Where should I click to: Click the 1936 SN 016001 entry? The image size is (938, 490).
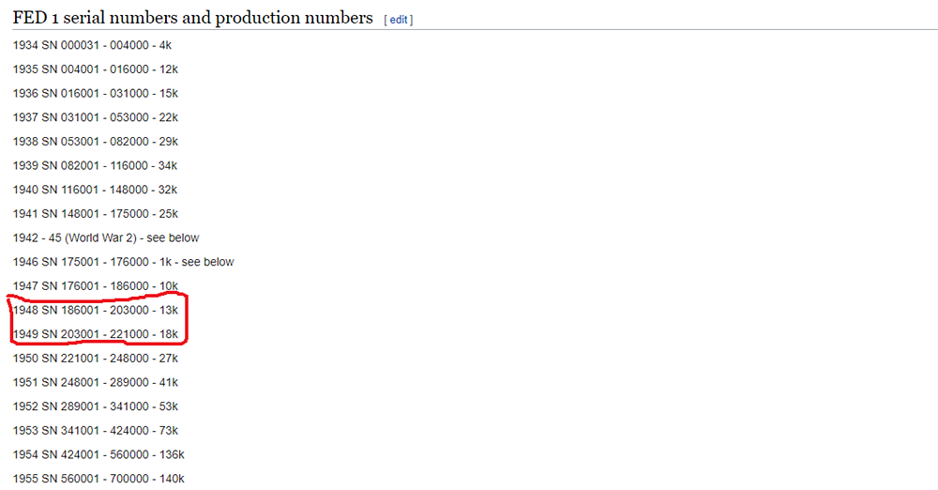tap(95, 94)
